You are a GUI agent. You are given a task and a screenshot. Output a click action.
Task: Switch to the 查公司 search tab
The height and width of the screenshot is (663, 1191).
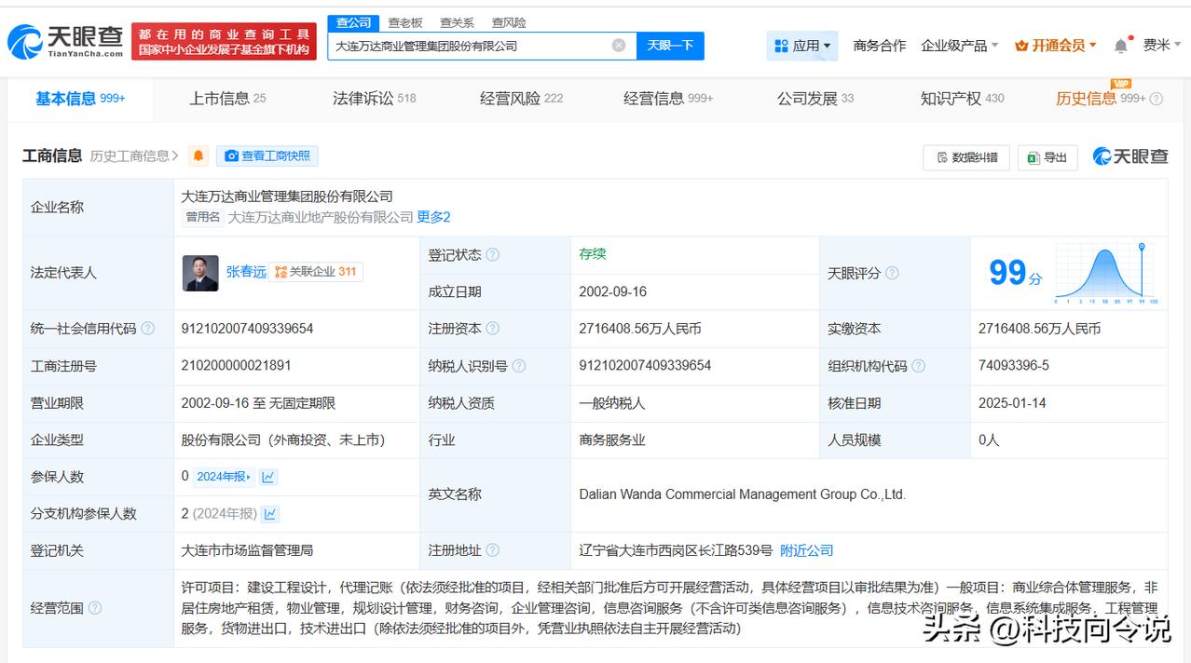[x=353, y=22]
